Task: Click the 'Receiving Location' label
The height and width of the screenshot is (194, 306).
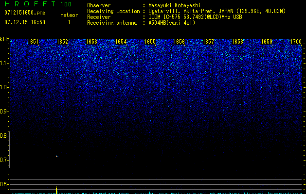Action: 113,11
